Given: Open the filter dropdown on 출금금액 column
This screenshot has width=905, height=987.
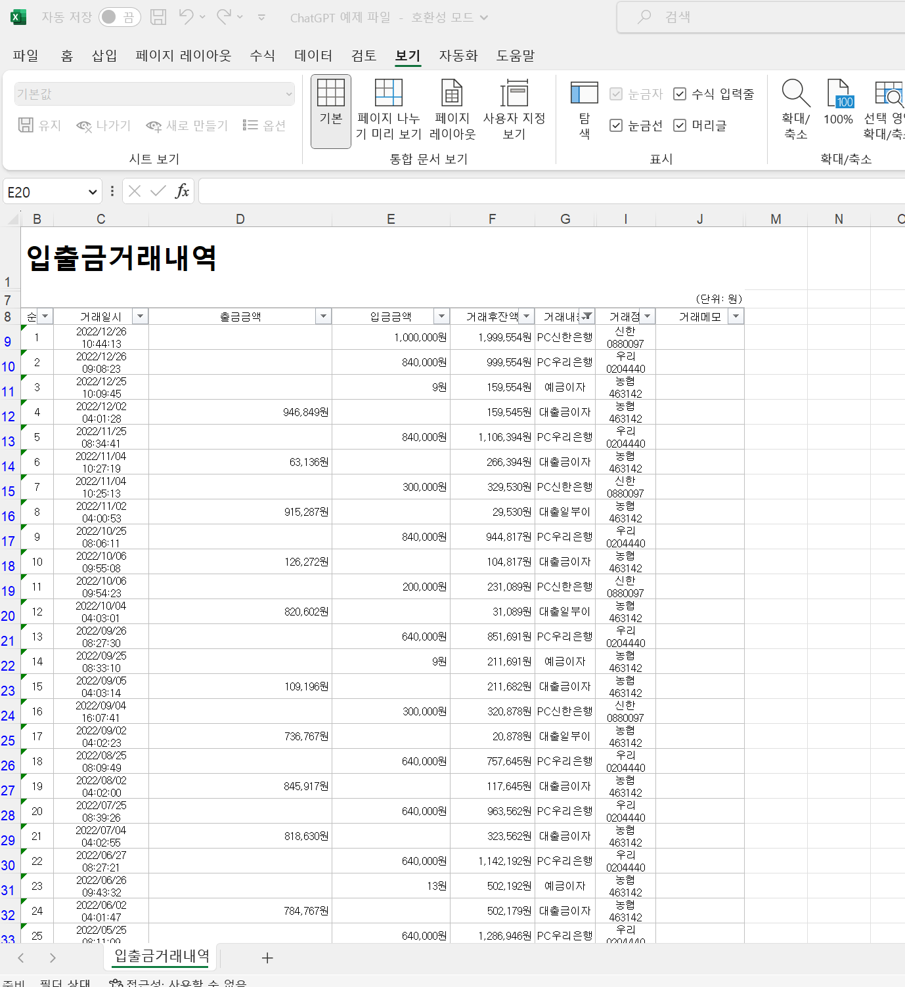Looking at the screenshot, I should click(323, 316).
